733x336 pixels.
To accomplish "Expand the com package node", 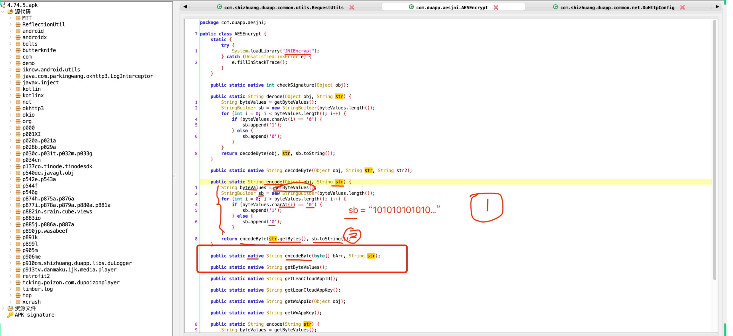I will click(x=11, y=57).
